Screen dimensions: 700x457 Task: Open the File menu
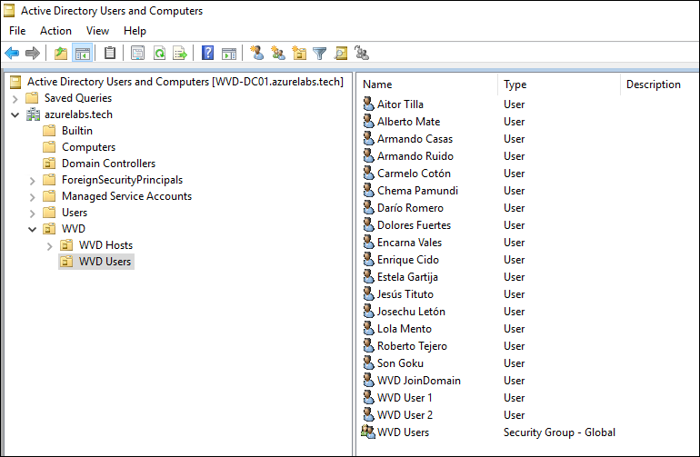tap(17, 31)
